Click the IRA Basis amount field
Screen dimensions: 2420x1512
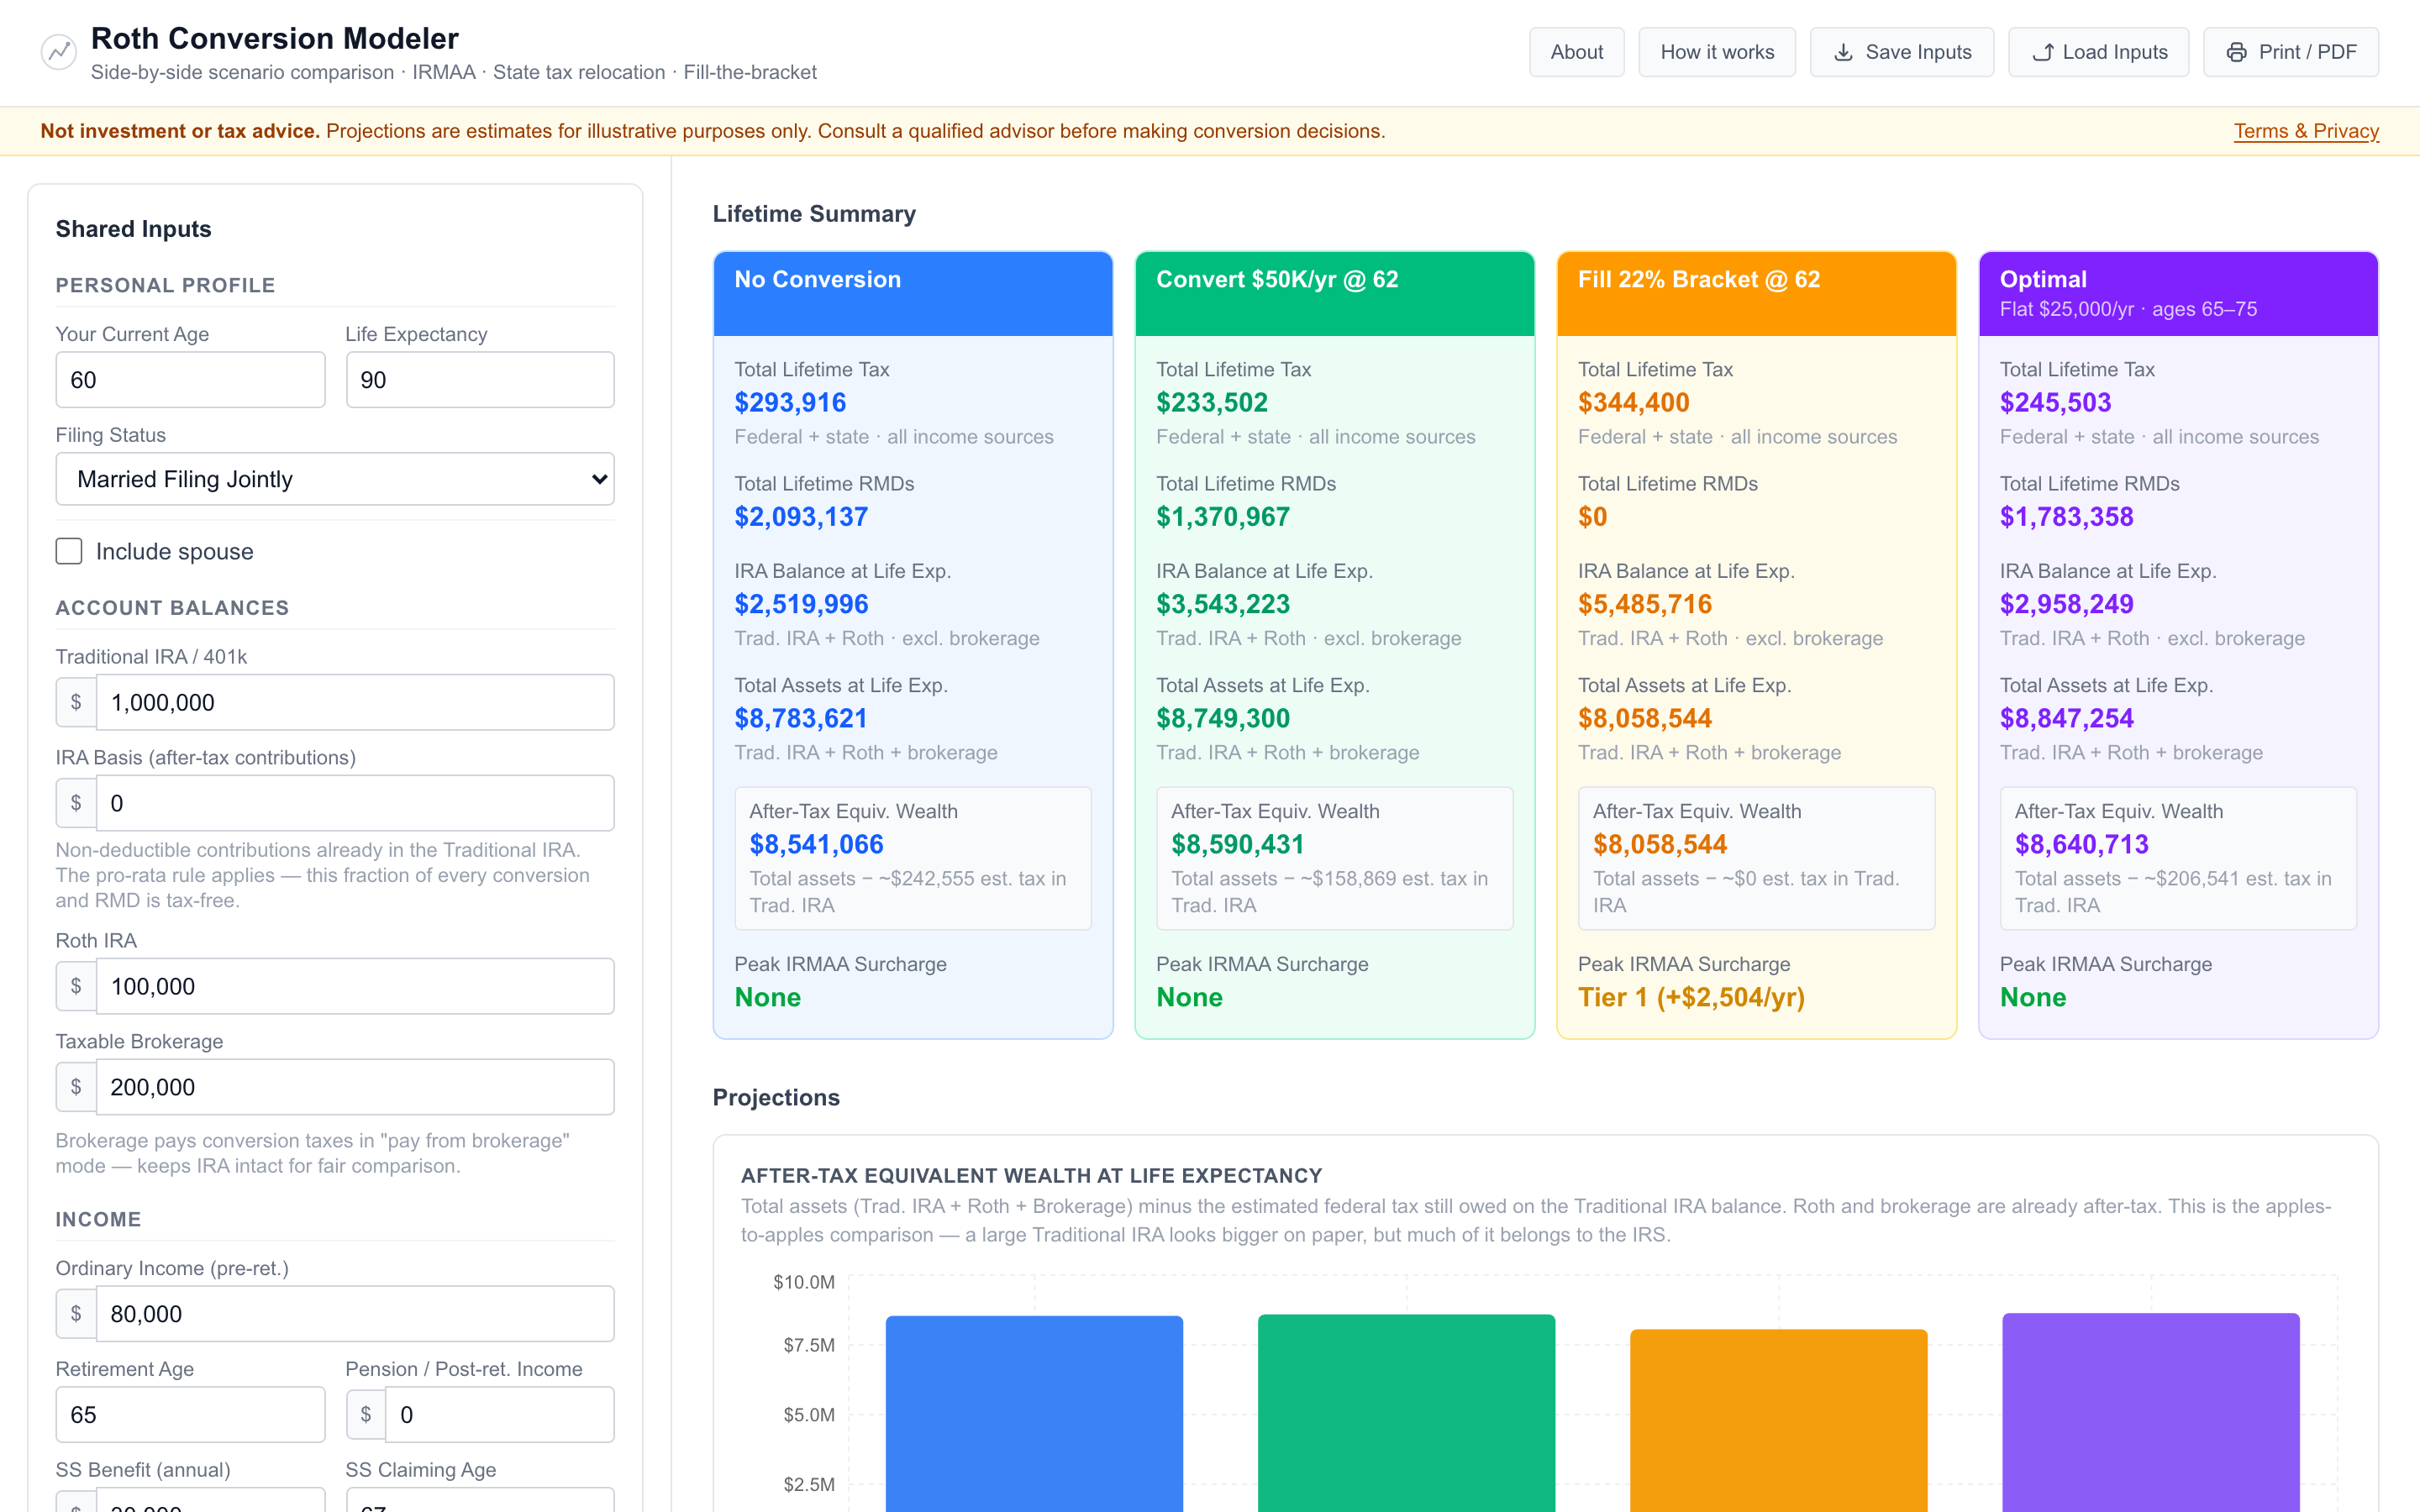(x=355, y=803)
